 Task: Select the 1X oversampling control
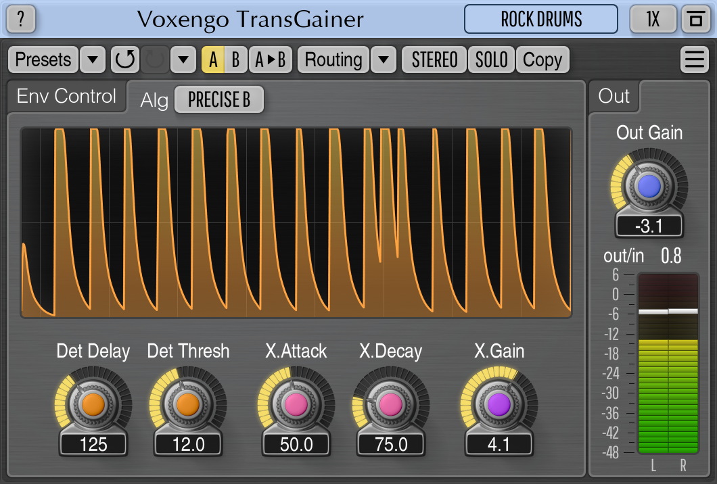653,20
